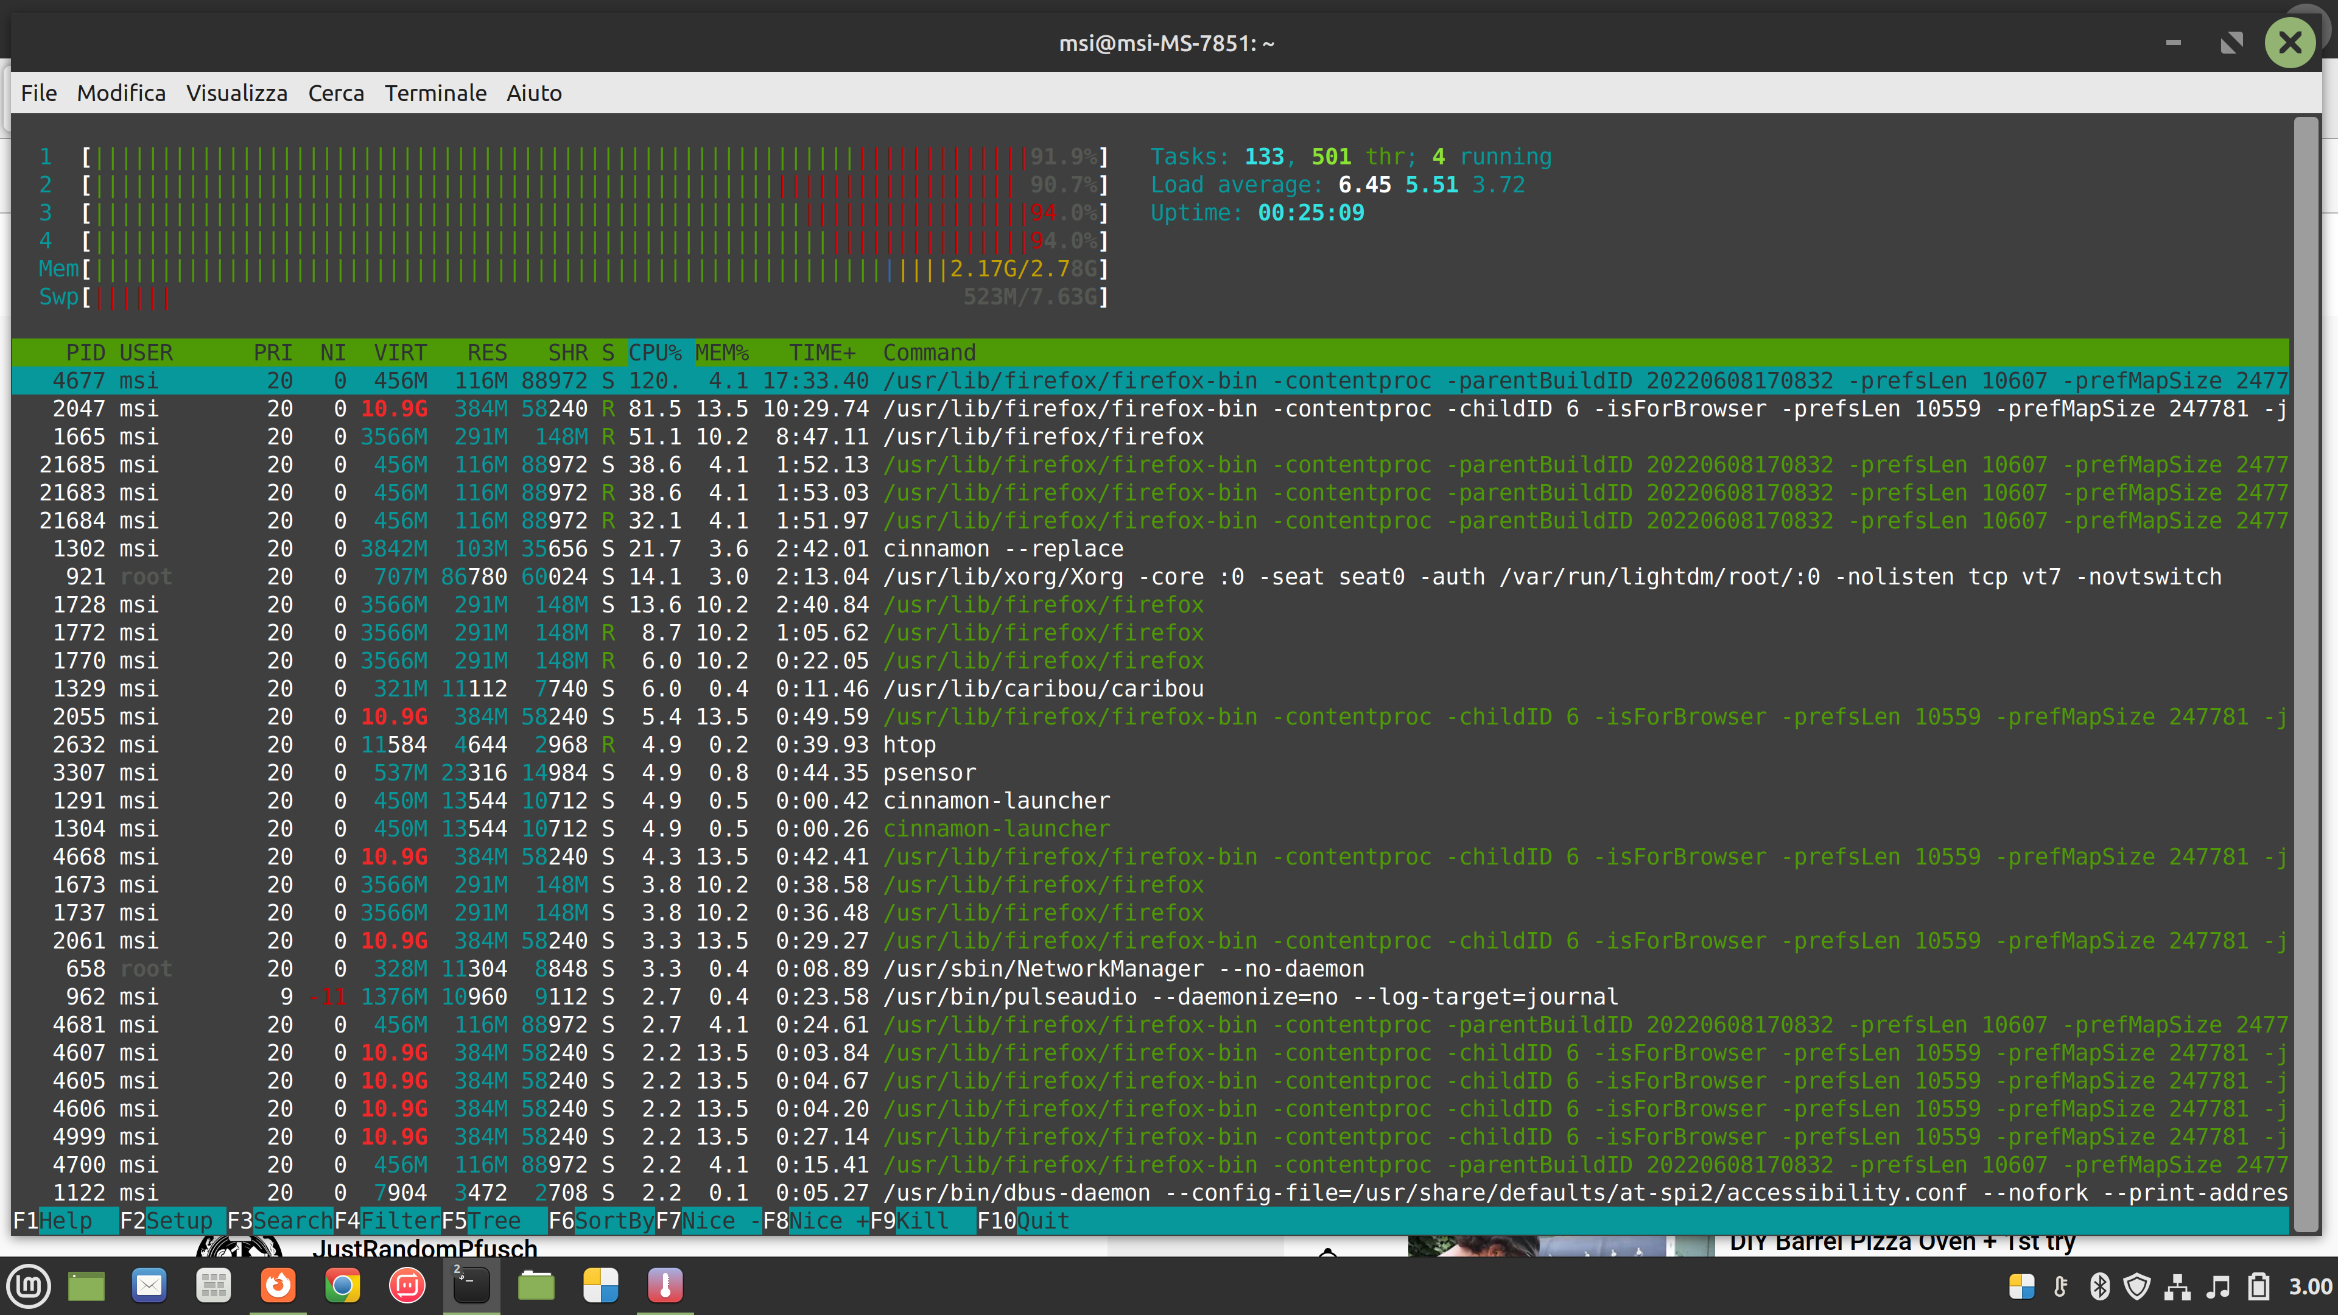Open the Linux Mint start menu
The height and width of the screenshot is (1315, 2338).
(x=29, y=1286)
